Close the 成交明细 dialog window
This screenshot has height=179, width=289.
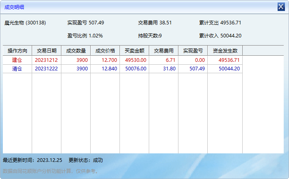(281, 7)
